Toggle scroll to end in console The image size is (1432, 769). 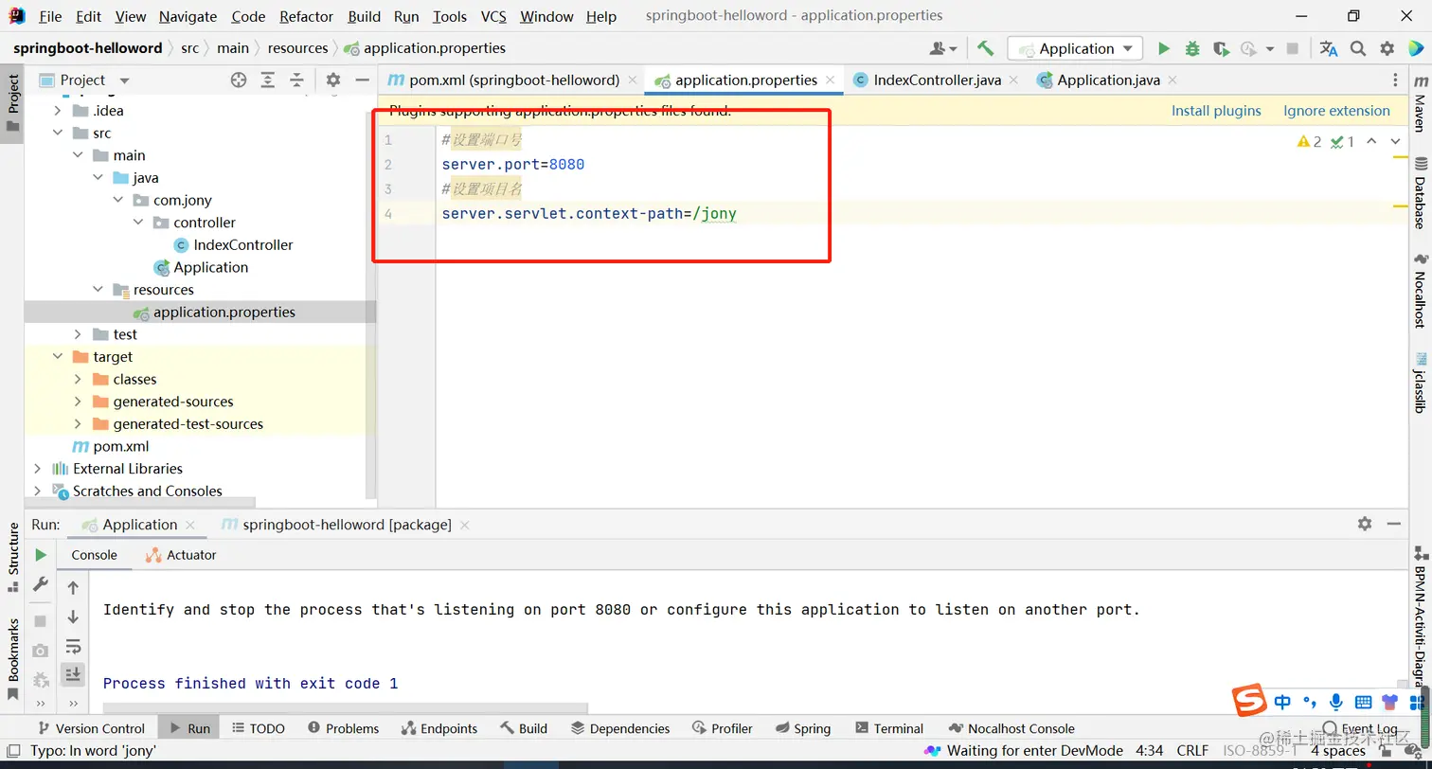[73, 675]
